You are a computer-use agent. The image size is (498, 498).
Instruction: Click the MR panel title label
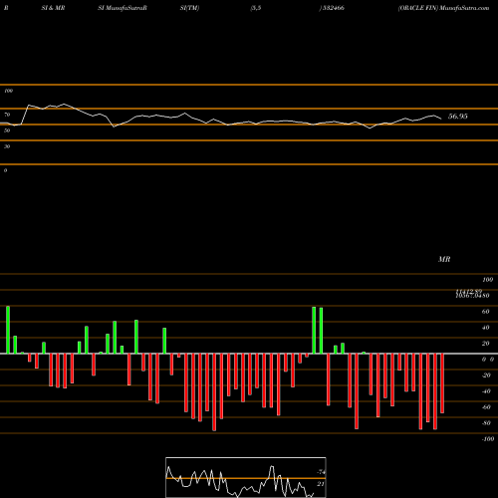pyautogui.click(x=444, y=259)
